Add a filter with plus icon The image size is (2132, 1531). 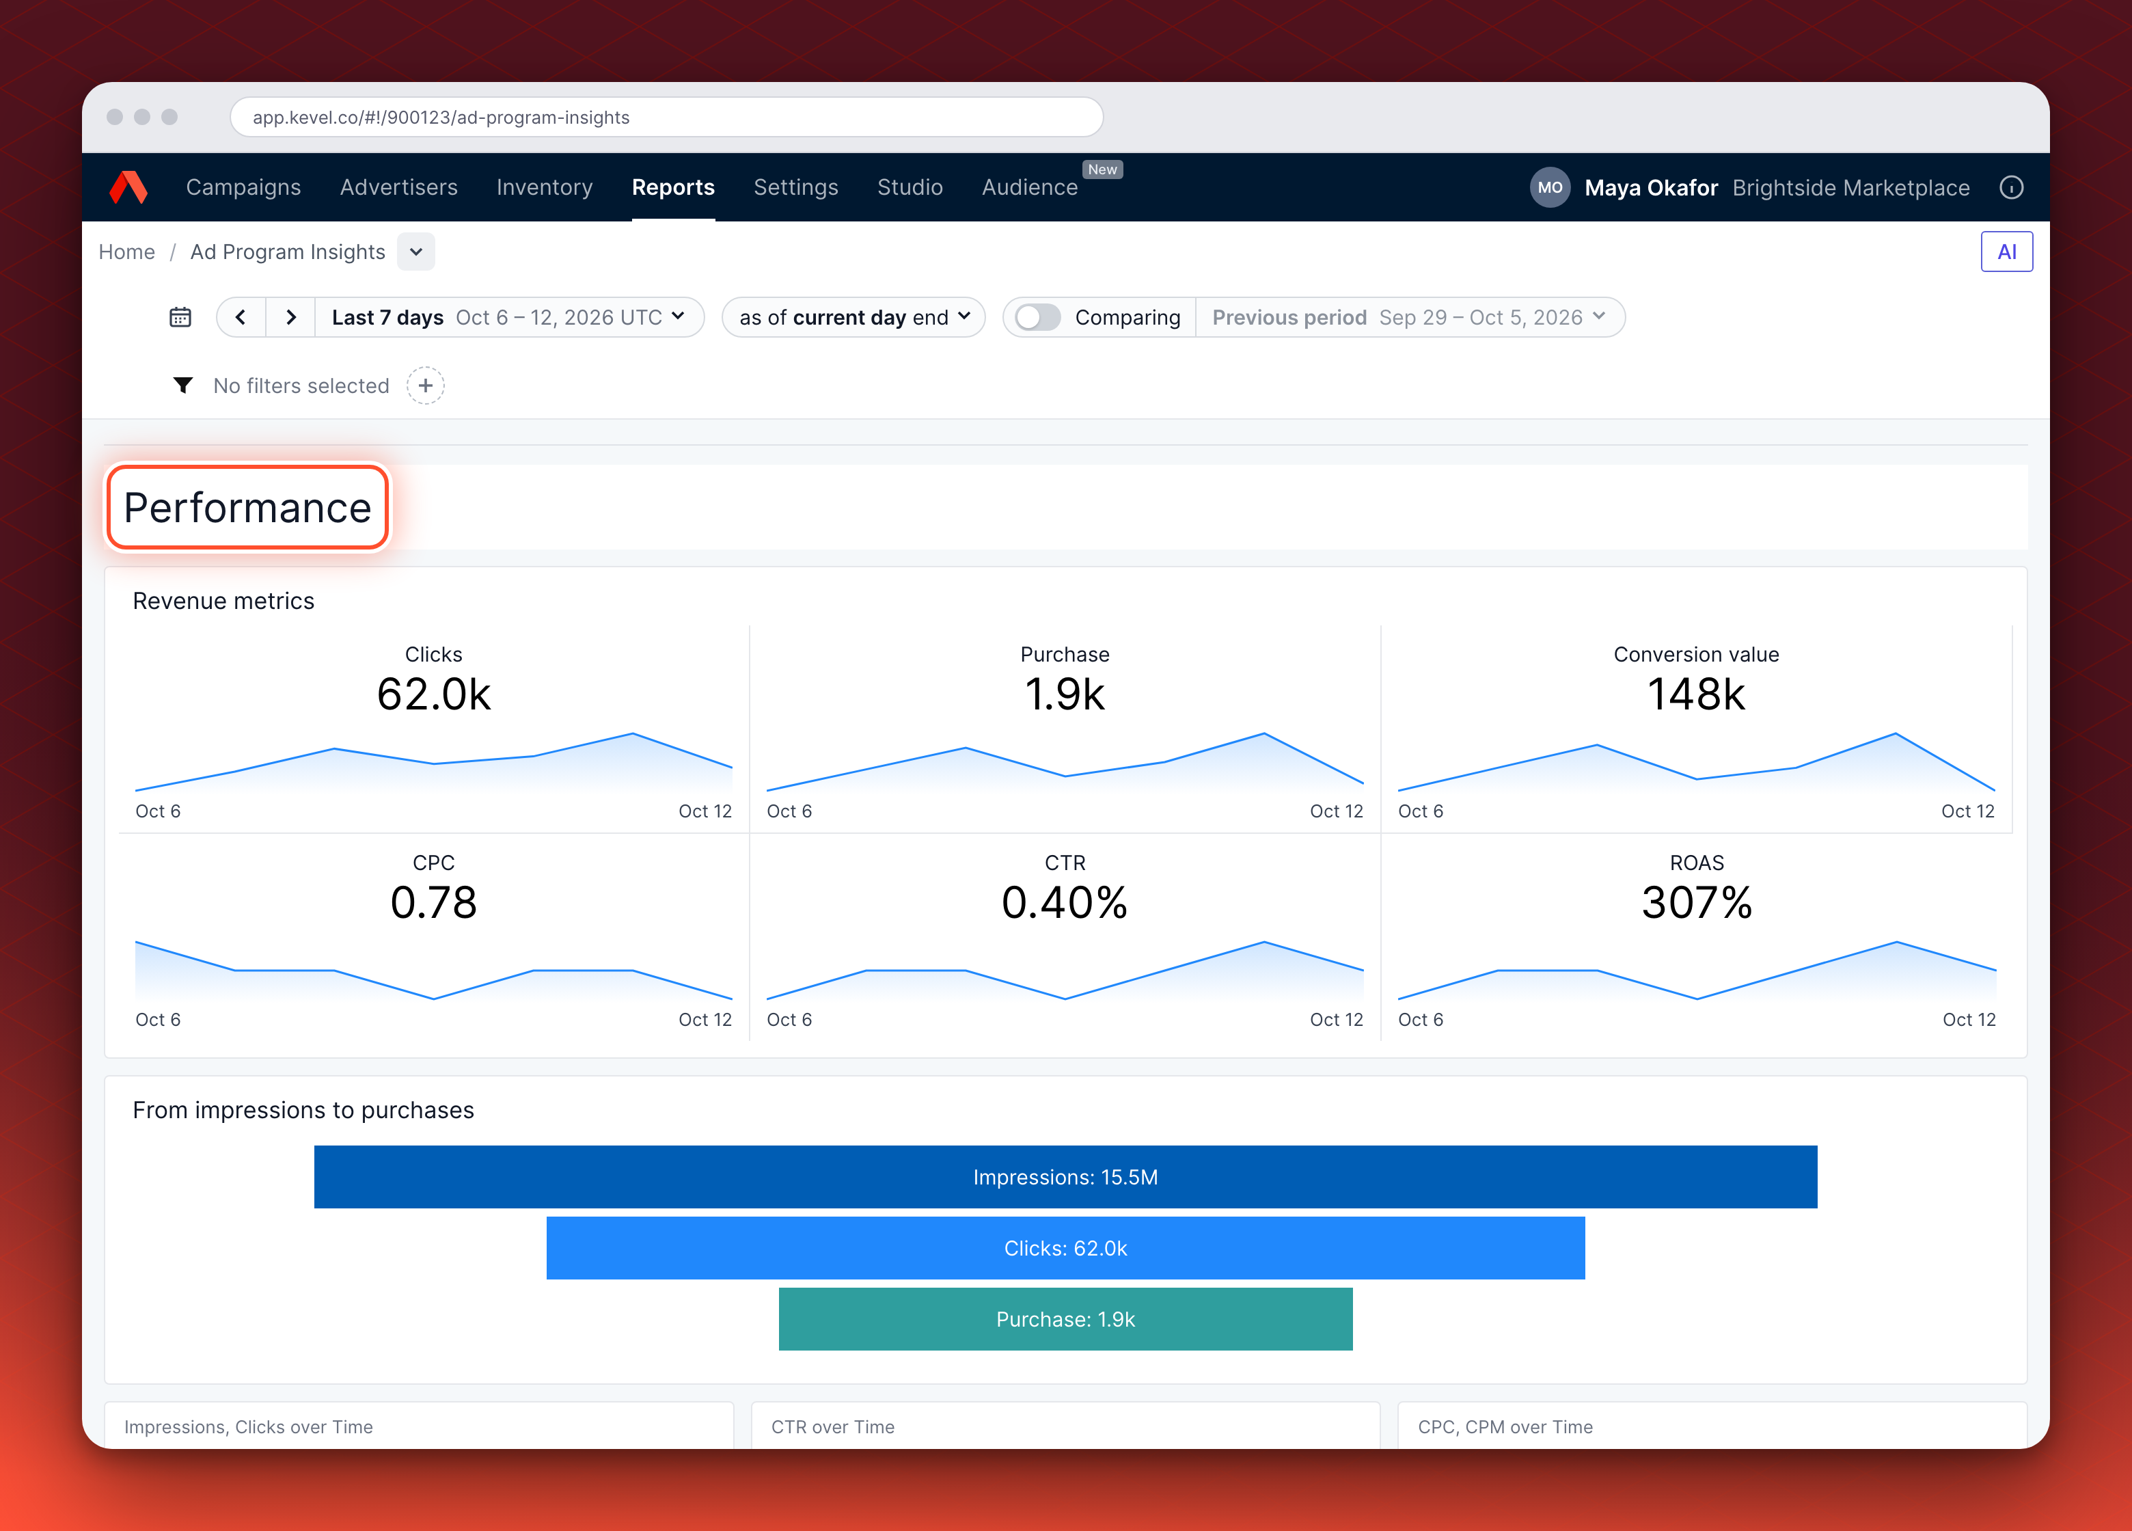point(425,385)
